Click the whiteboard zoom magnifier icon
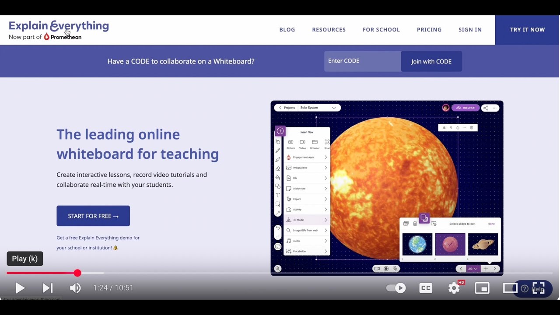560x315 pixels. [x=278, y=269]
